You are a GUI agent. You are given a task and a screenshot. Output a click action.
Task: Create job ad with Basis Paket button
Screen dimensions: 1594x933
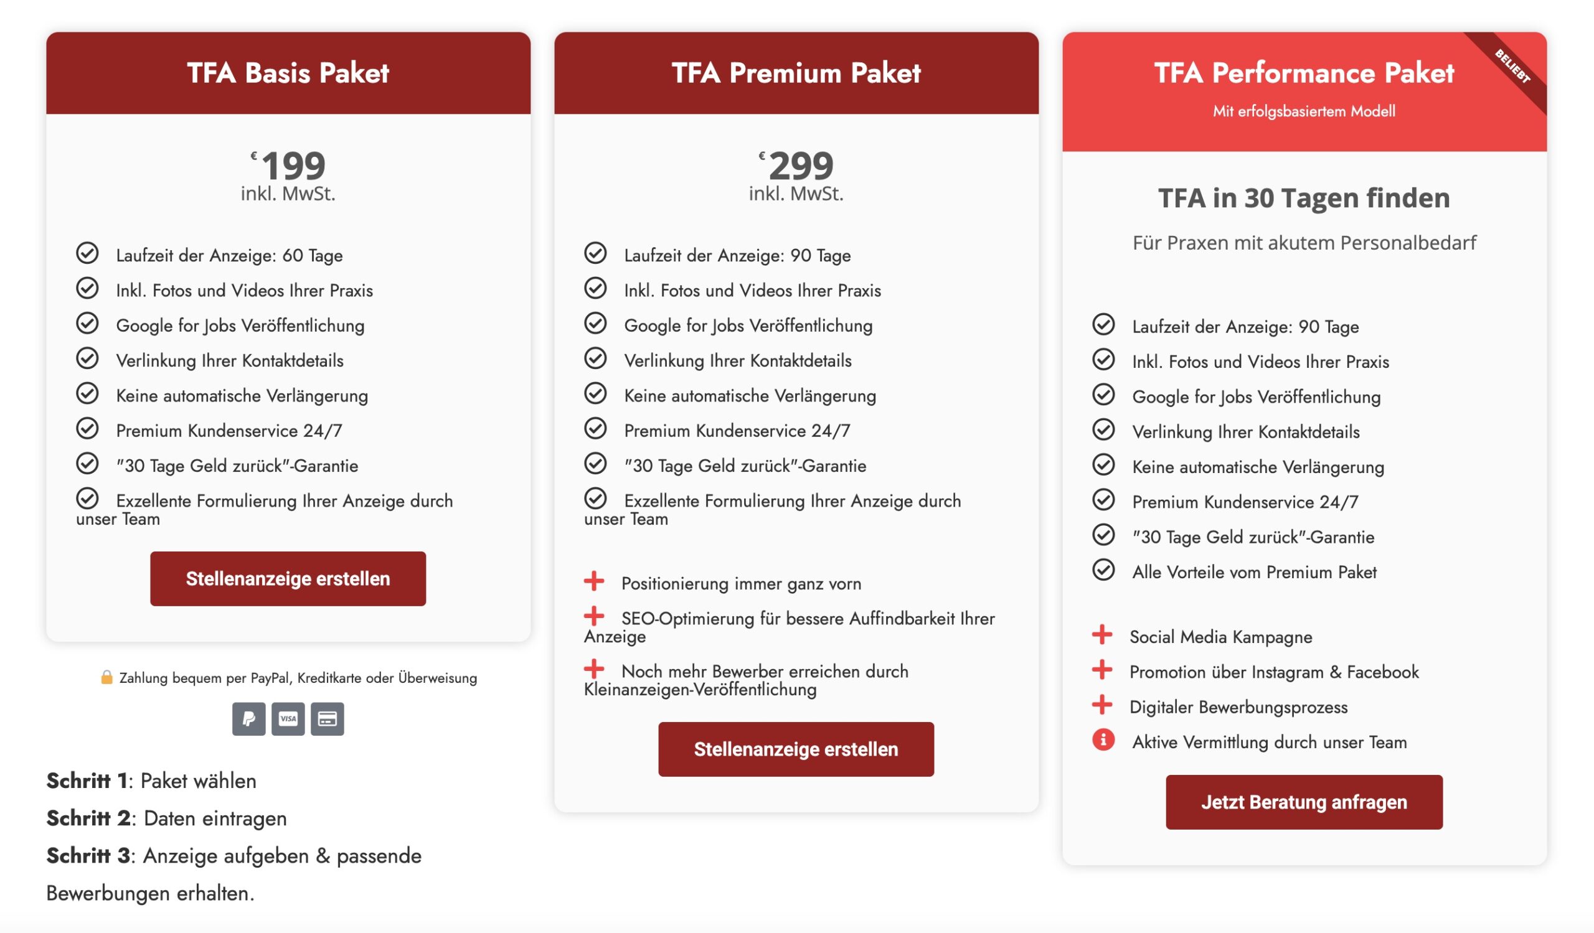click(x=288, y=579)
